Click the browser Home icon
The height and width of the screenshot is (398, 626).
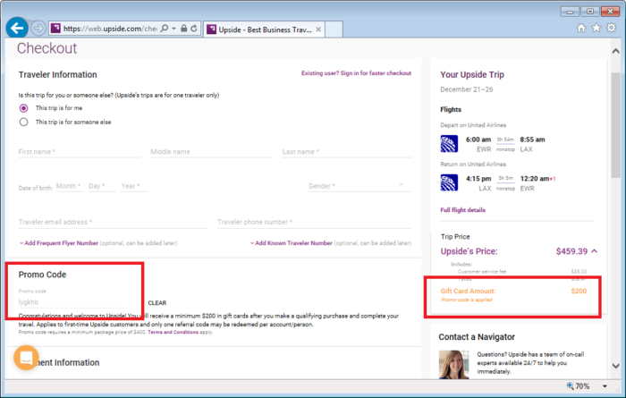(x=581, y=28)
